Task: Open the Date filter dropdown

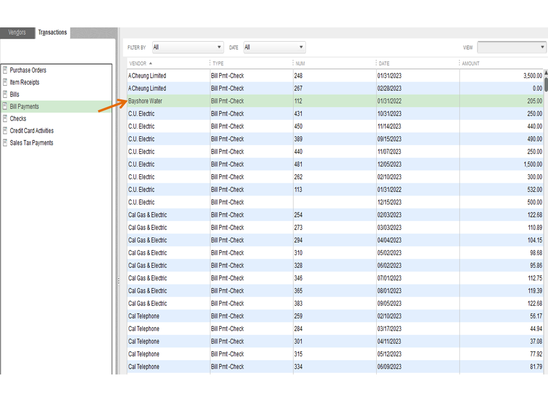Action: coord(274,47)
